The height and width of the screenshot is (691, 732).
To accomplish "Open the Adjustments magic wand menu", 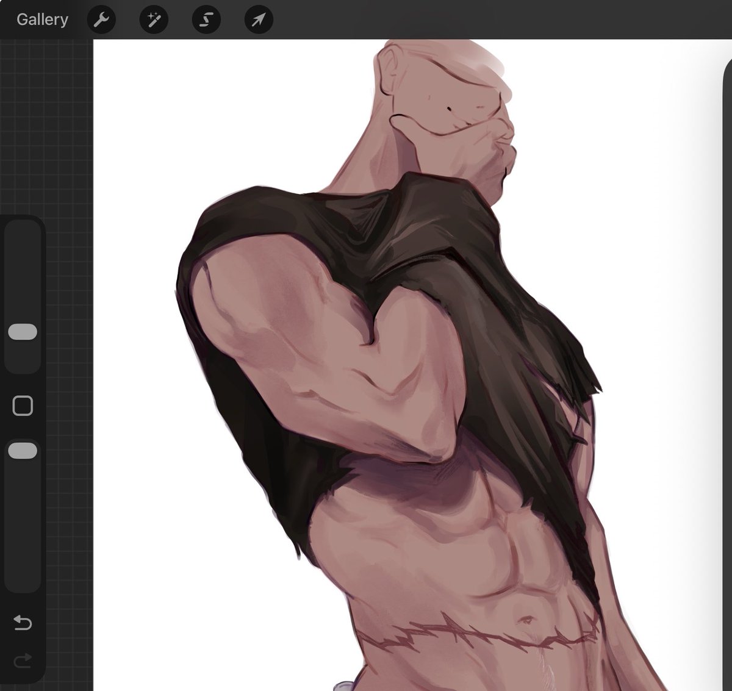I will point(154,20).
